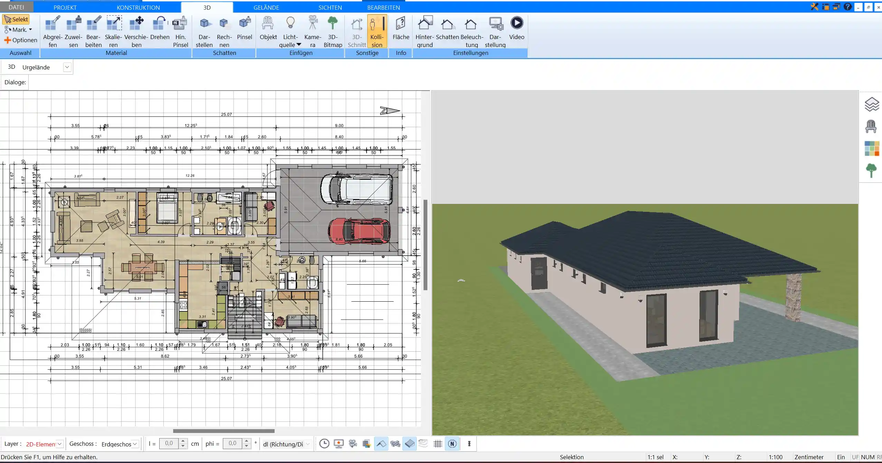Open the layers panel icon on right sidebar
The height and width of the screenshot is (463, 882).
871,104
